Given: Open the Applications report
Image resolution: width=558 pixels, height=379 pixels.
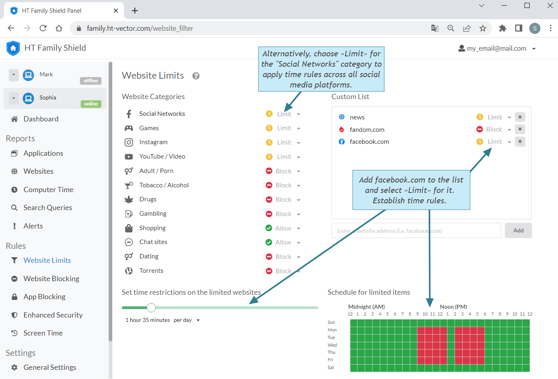Looking at the screenshot, I should [43, 153].
